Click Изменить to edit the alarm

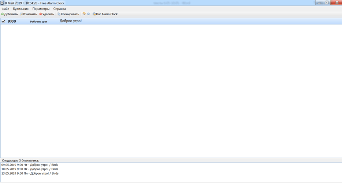[x=29, y=14]
